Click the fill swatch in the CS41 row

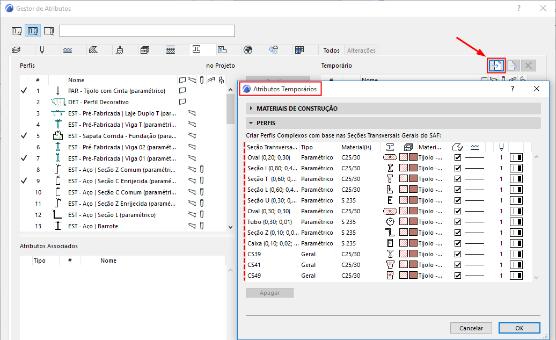coord(404,264)
